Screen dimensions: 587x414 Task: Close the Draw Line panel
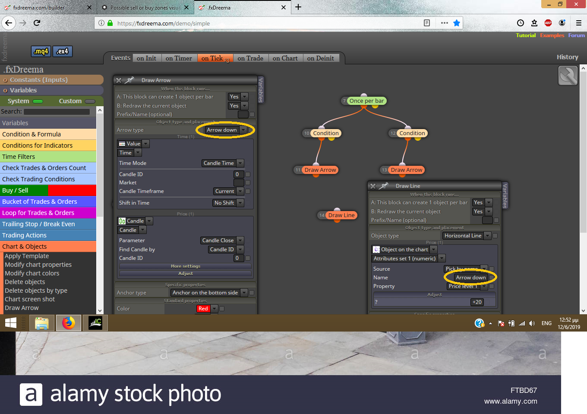pos(373,186)
